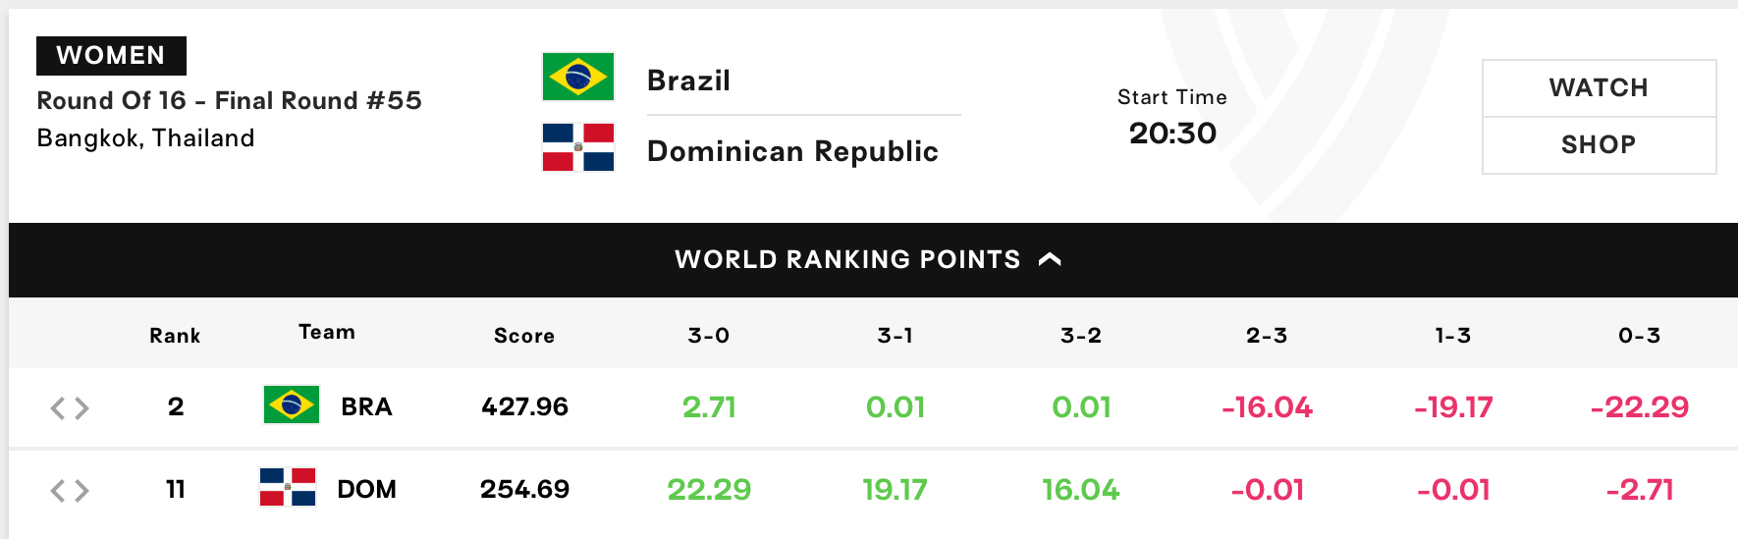Screen dimensions: 1738x539
Task: Click the Dominican flag in DOM ranking row
Action: (288, 487)
